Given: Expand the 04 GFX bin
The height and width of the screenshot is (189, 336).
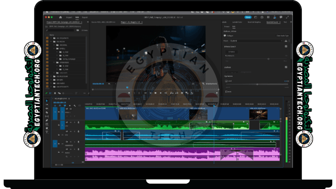Looking at the screenshot, I should (51, 80).
